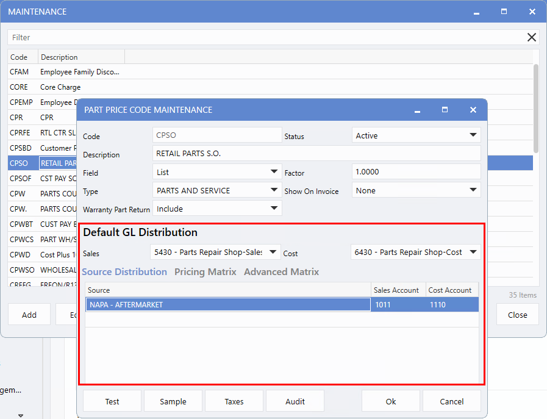Open the Cost GL account dropdown
The height and width of the screenshot is (419, 547).
pyautogui.click(x=415, y=252)
